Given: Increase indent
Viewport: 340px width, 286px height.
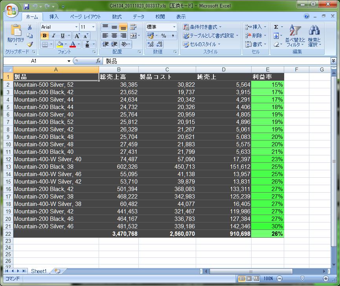Looking at the screenshot, I should pos(114,44).
